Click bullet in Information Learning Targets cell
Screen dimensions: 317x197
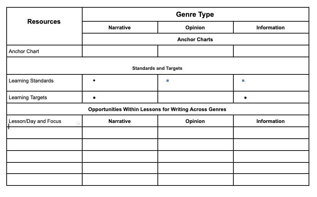point(245,98)
